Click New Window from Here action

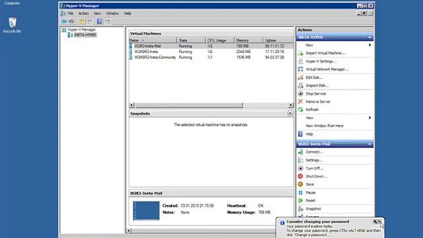[325, 126]
